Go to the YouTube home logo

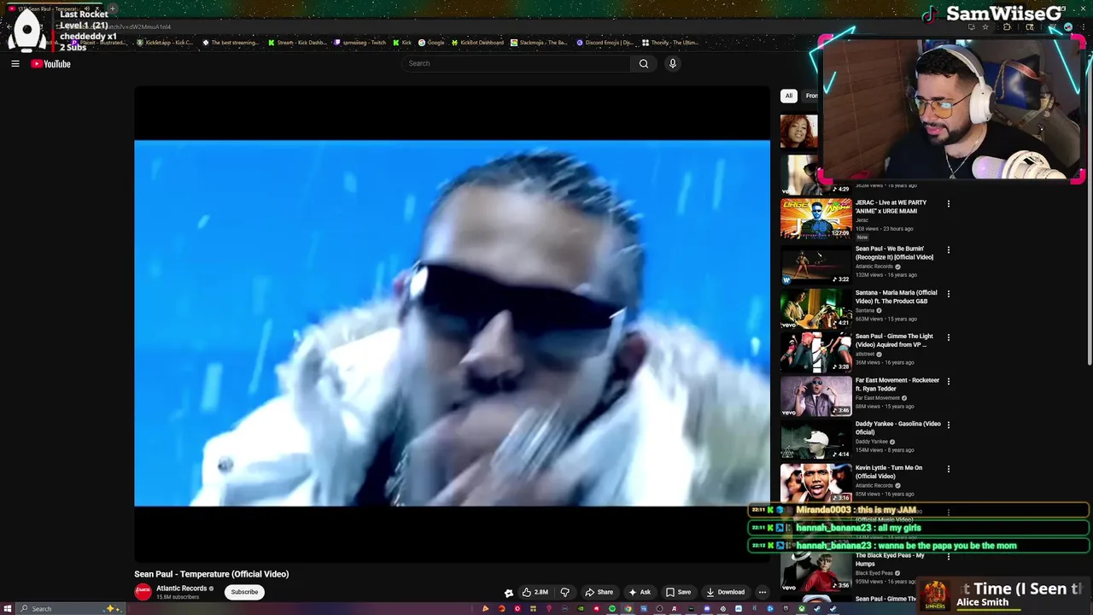coord(50,64)
